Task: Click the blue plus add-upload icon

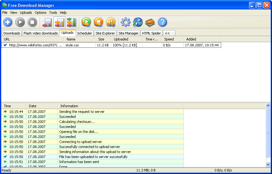Action: coord(8,22)
